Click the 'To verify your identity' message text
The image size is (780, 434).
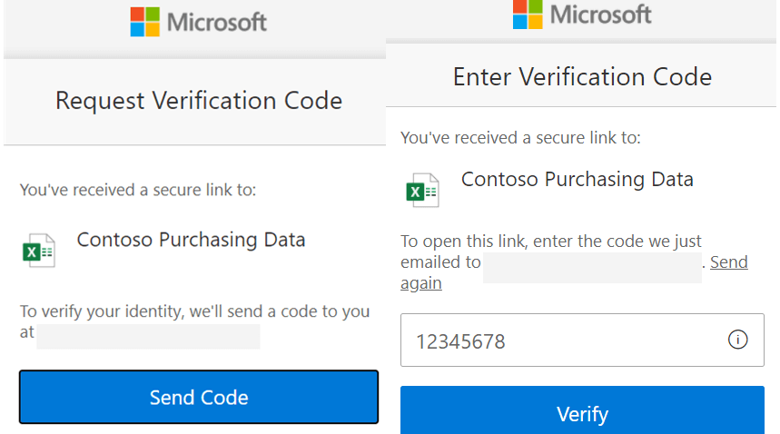coord(195,311)
